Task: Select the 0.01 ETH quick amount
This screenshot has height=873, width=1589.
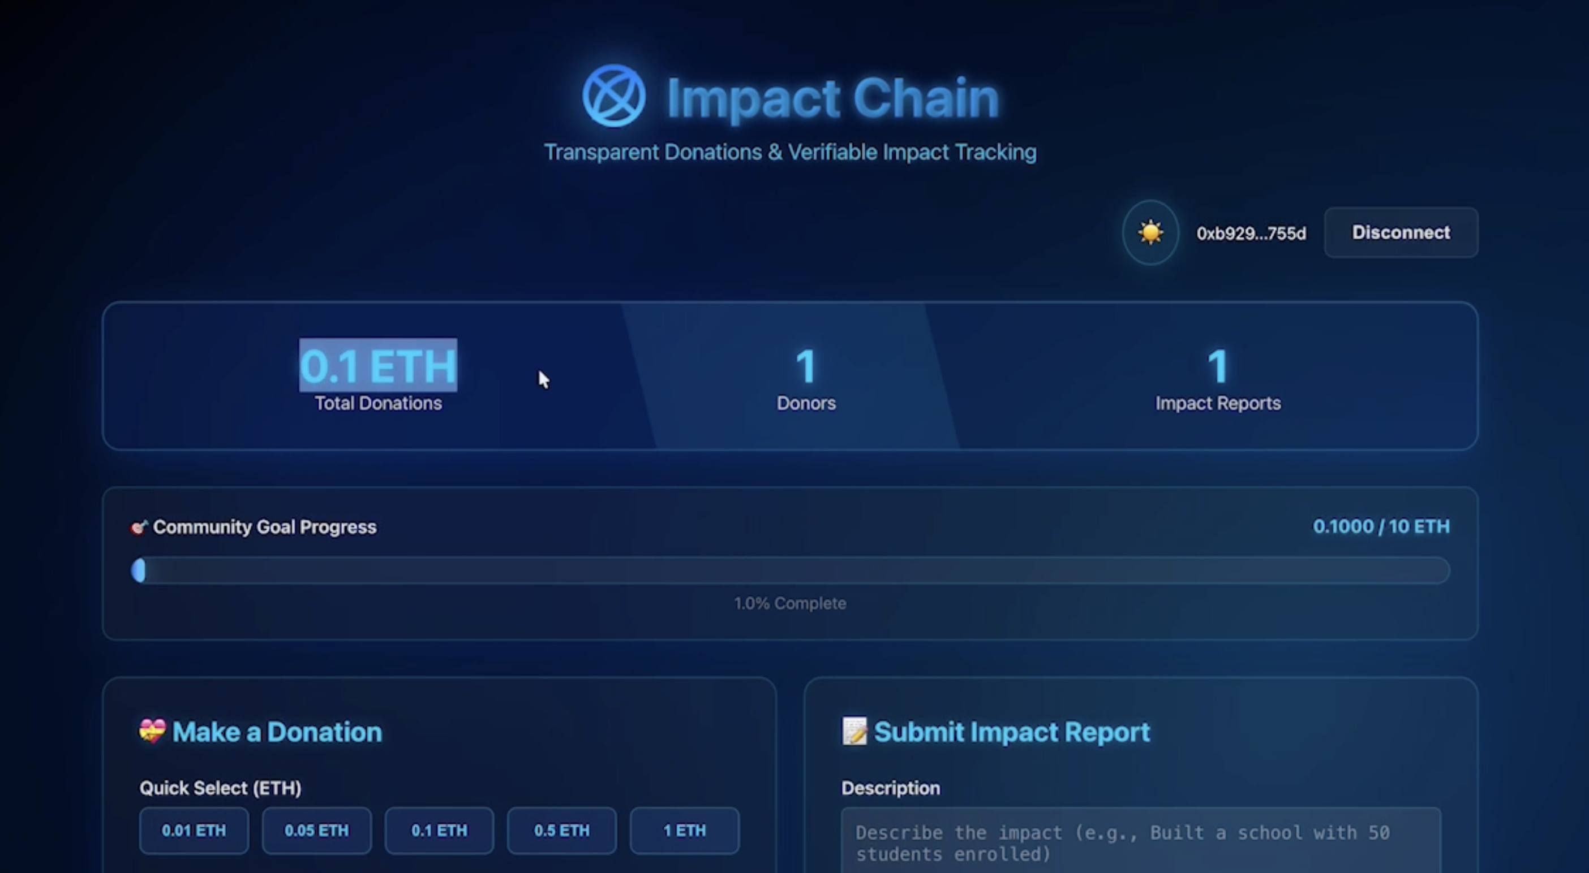Action: pyautogui.click(x=194, y=831)
